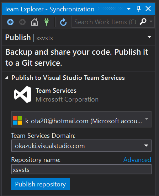Collapse Publish to Visual Studio Team Services section
Screen dimensions: 159x196
[x=7, y=78]
